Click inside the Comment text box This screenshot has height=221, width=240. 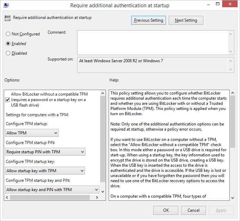pyautogui.click(x=152, y=42)
